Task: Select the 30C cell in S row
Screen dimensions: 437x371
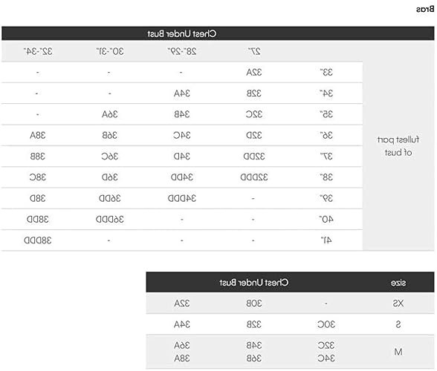Action: tap(326, 324)
